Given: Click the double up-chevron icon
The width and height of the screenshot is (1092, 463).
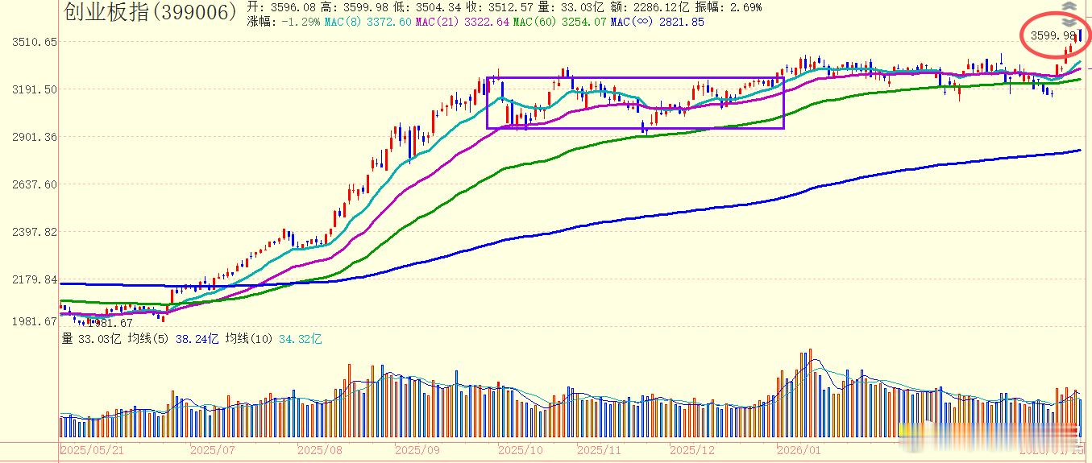Looking at the screenshot, I should tap(1069, 6).
